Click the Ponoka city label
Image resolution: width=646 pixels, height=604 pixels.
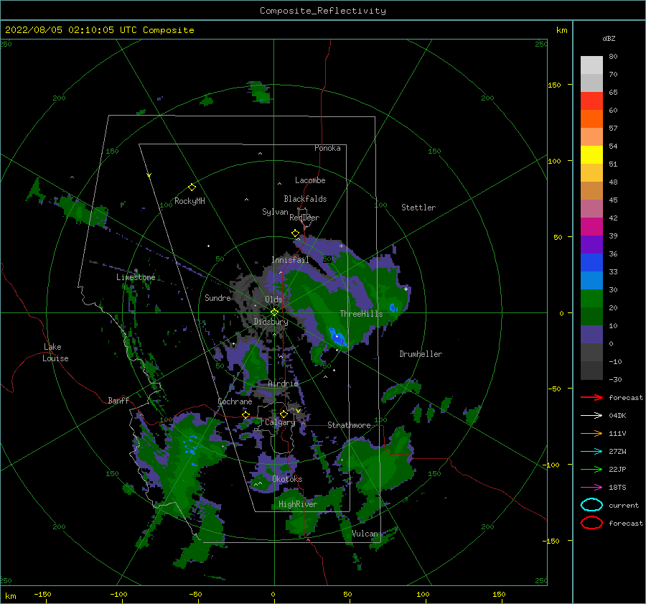[x=327, y=148]
